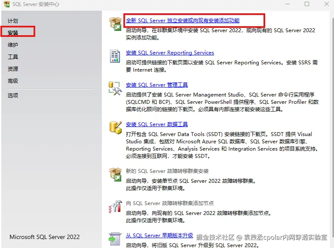Click 新的 SQL Server 故障转移群集安装 text
334x248 pixels.
pyautogui.click(x=167, y=171)
